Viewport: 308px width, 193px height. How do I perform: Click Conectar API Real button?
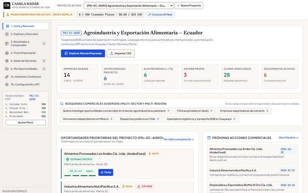[x=160, y=15]
